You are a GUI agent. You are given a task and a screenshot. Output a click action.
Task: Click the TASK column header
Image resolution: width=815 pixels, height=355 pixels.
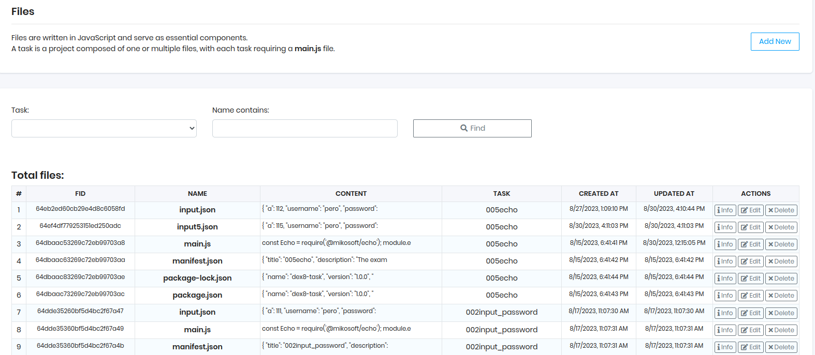coord(502,194)
